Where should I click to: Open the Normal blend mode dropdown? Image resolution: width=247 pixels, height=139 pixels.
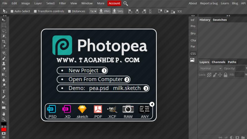211,68
